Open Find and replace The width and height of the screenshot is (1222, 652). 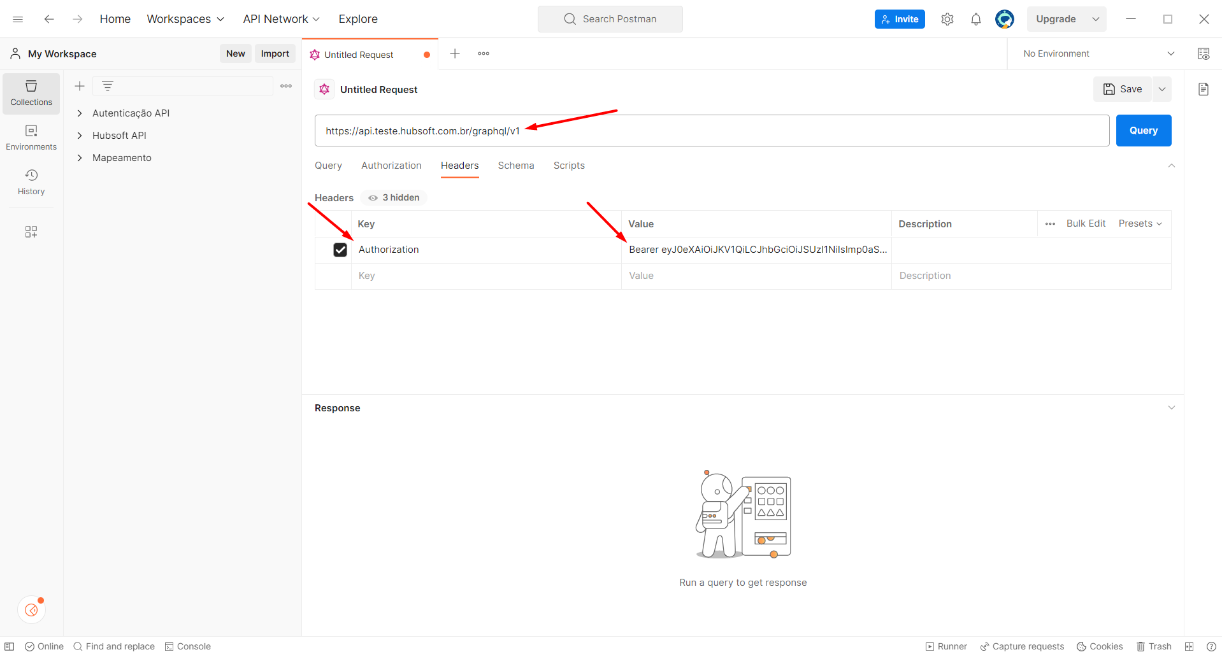coord(114,646)
